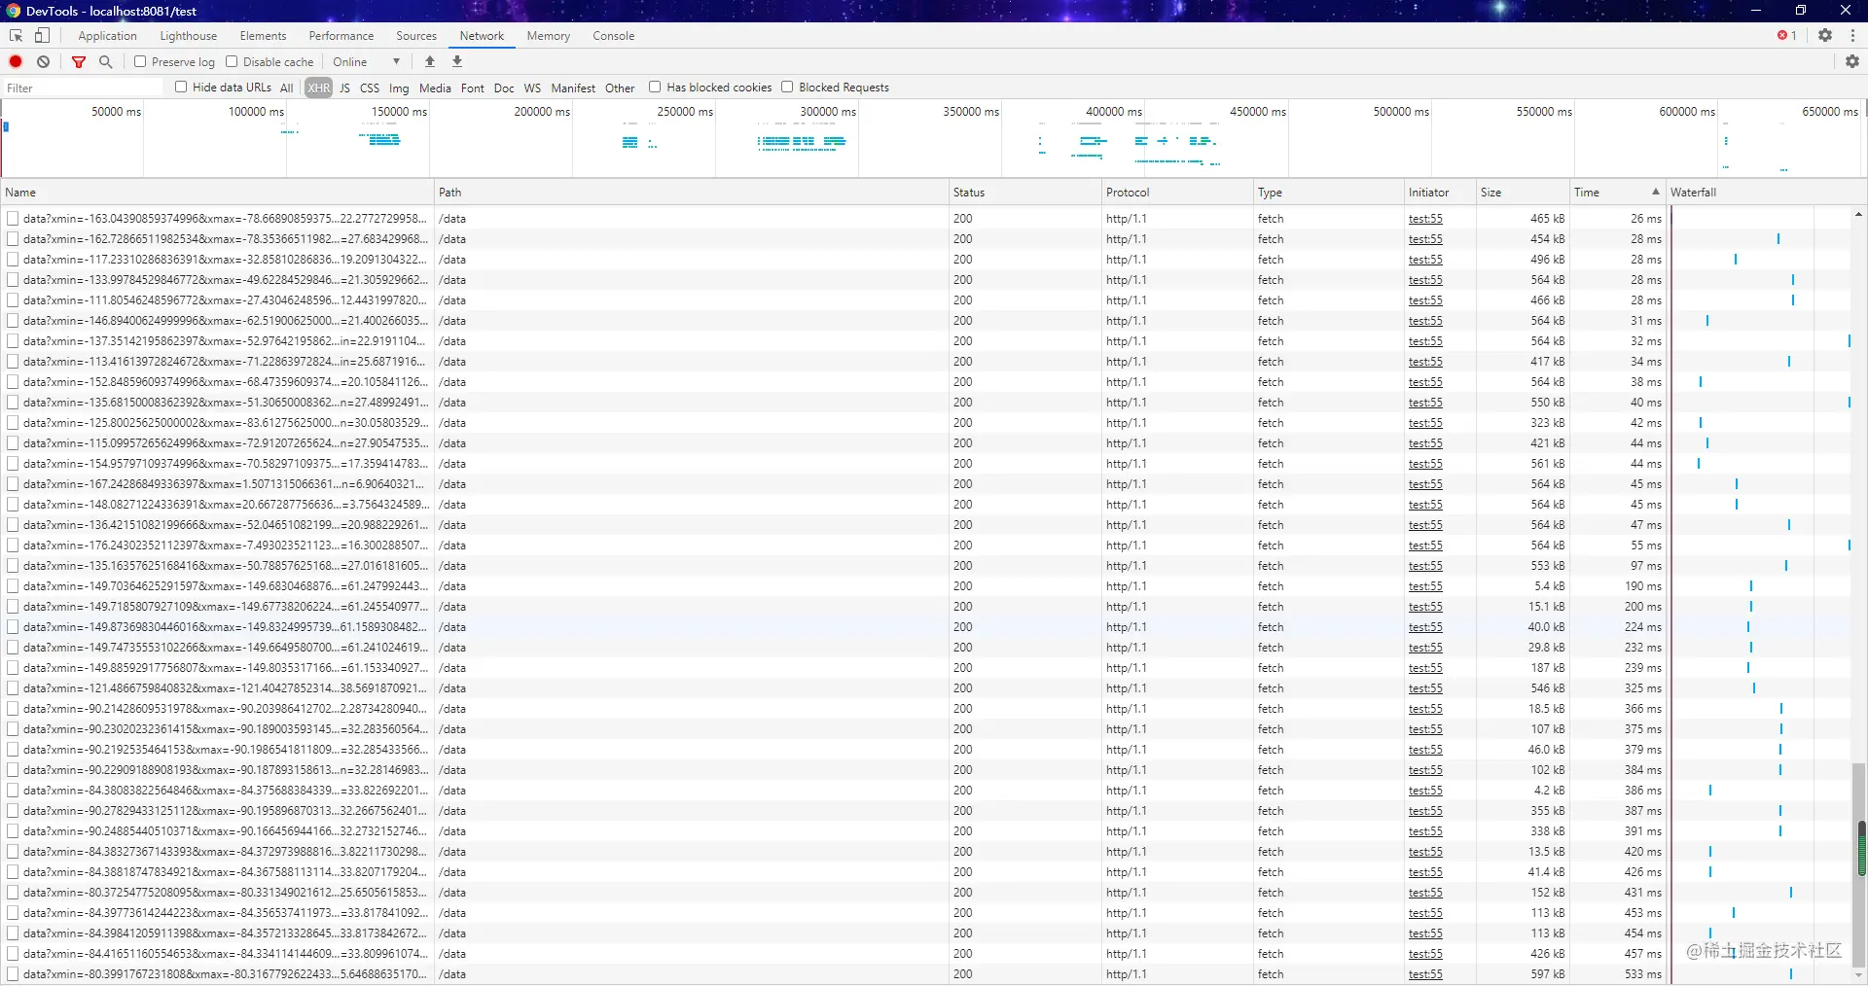The image size is (1868, 986).
Task: Open DevTools three-dot more options menu
Action: point(1852,35)
